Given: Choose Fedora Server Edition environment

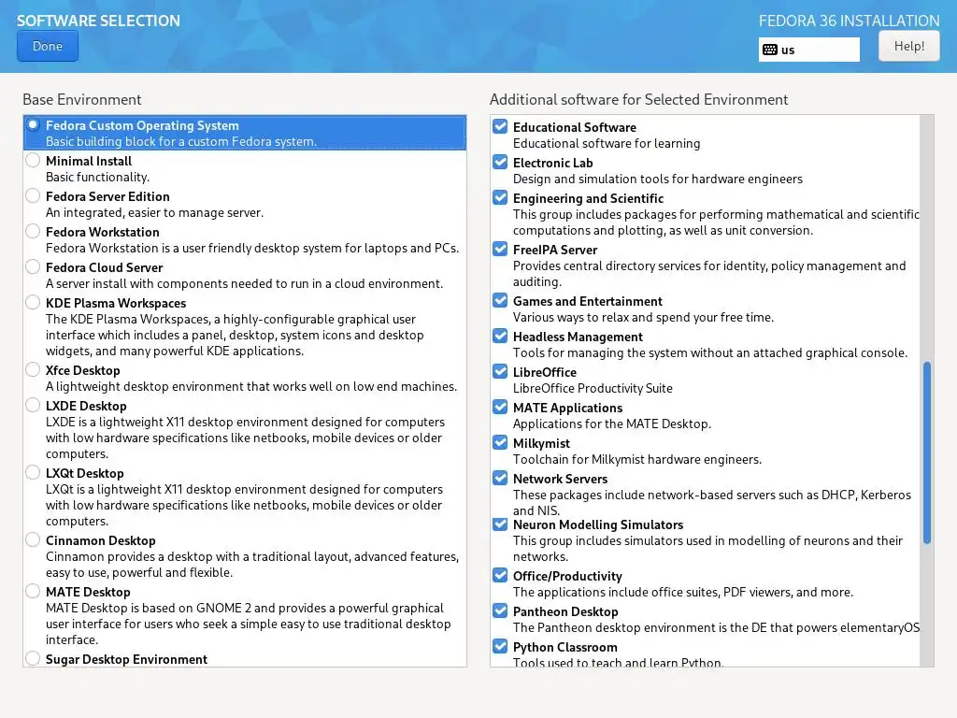Looking at the screenshot, I should coord(33,195).
